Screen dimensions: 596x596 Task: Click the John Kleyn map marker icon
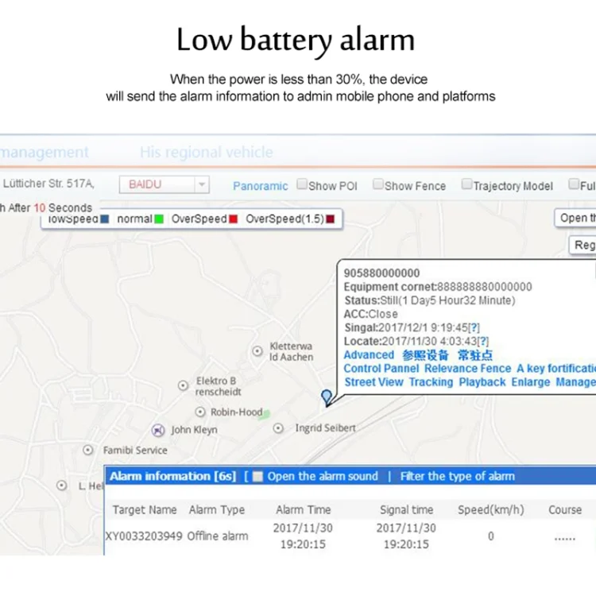click(157, 430)
